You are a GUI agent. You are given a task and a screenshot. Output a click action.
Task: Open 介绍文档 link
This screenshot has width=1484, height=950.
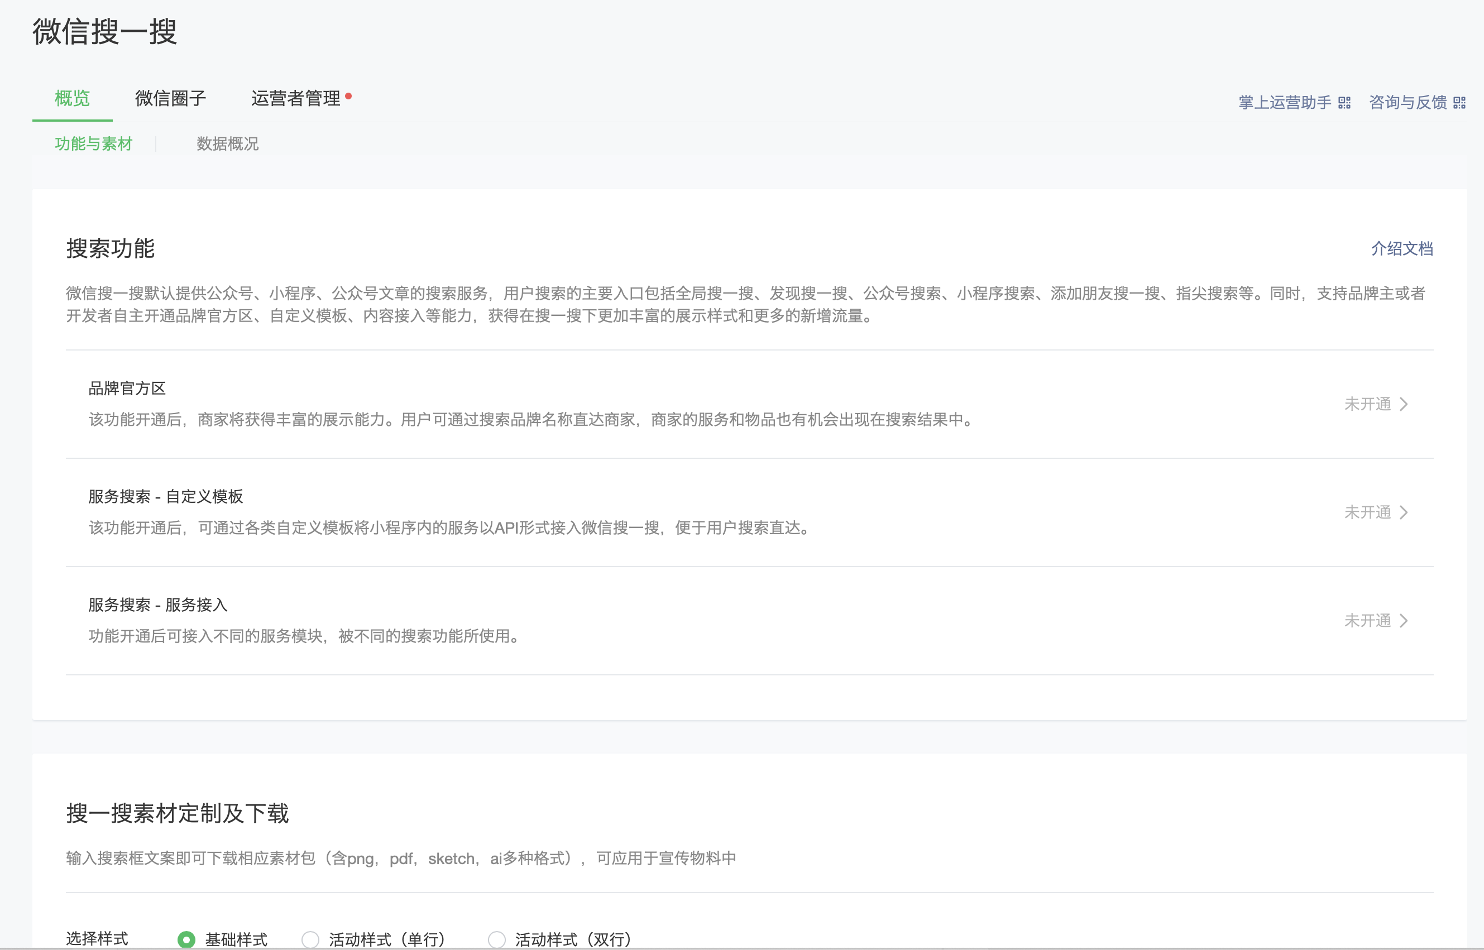pos(1402,248)
